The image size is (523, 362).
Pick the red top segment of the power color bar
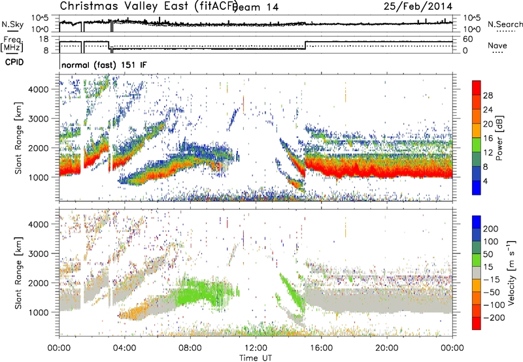477,88
